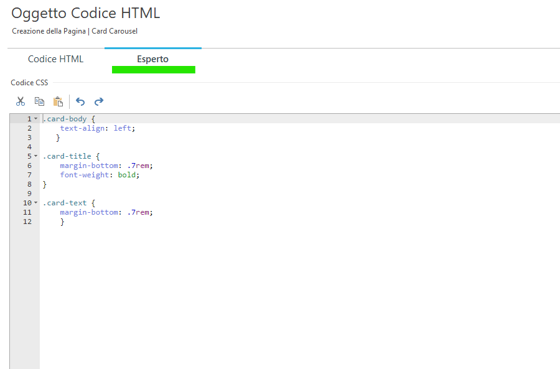This screenshot has width=560, height=369.
Task: Click the Copy icon in toolbar
Action: 39,101
